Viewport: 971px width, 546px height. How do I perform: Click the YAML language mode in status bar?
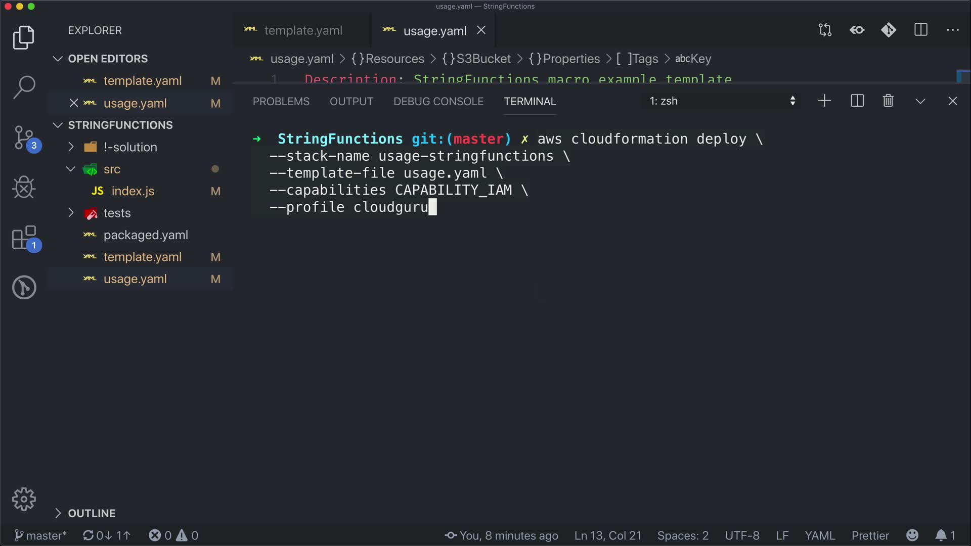tap(820, 535)
